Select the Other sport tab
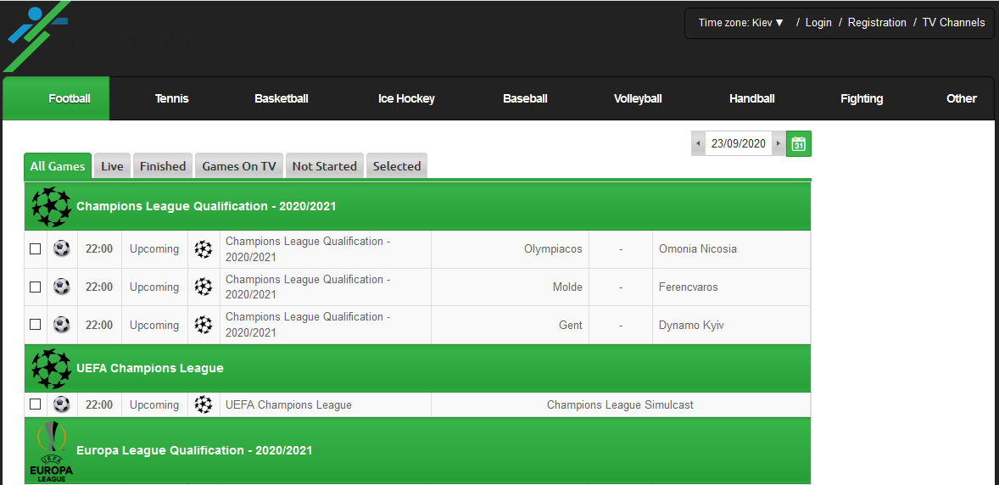 (962, 99)
